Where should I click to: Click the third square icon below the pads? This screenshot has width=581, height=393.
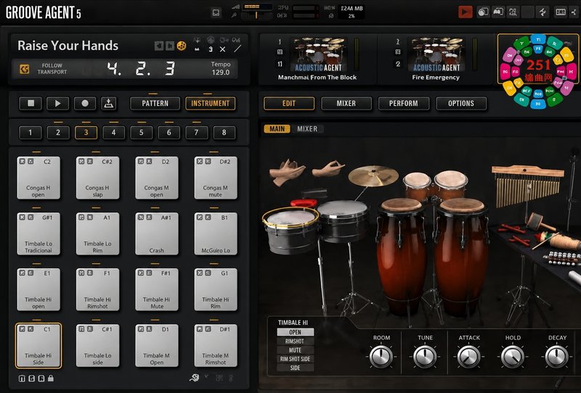(41, 378)
